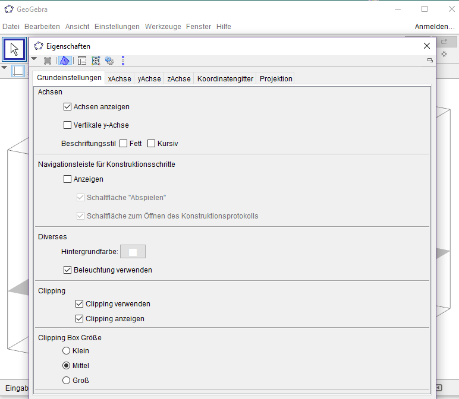The width and height of the screenshot is (459, 399).
Task: Expand the style bar triangle under toolbar
Action: pos(4,68)
